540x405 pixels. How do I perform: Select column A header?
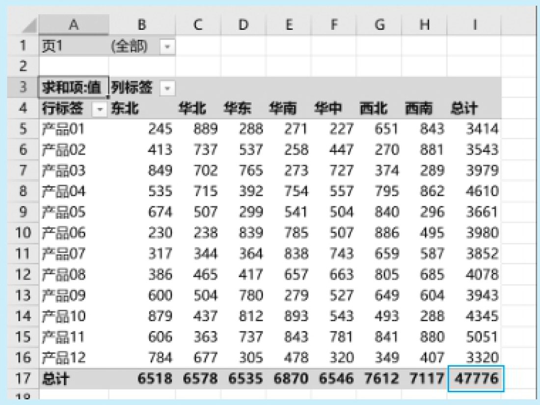(x=73, y=25)
